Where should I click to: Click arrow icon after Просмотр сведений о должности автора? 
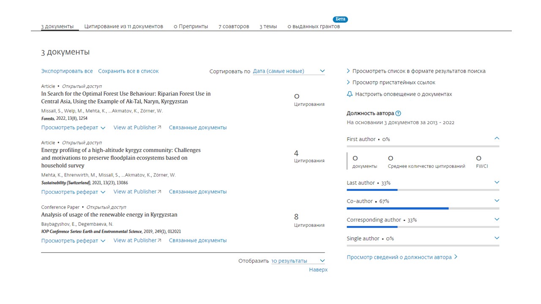point(456,257)
